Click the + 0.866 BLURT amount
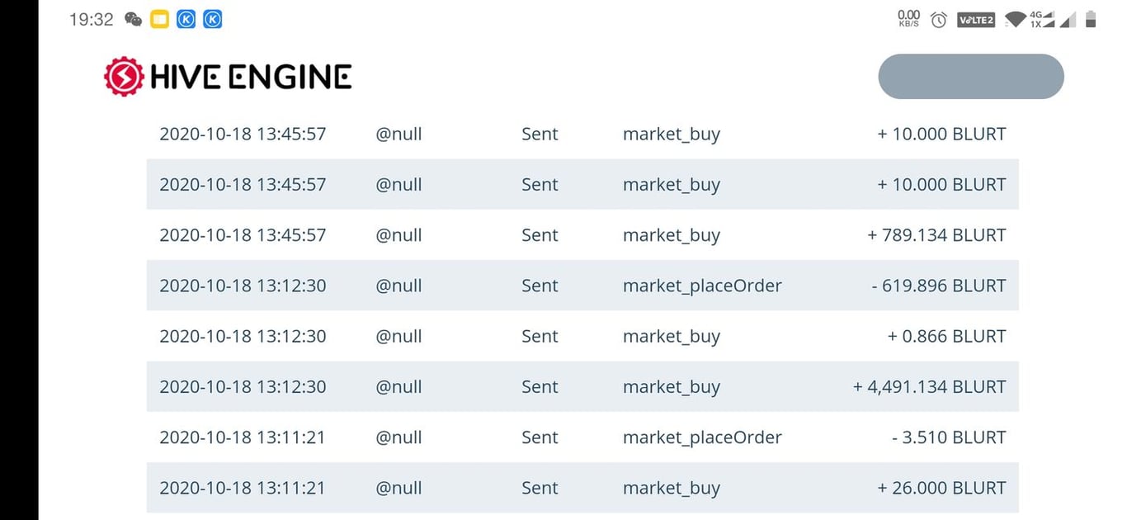 (947, 336)
